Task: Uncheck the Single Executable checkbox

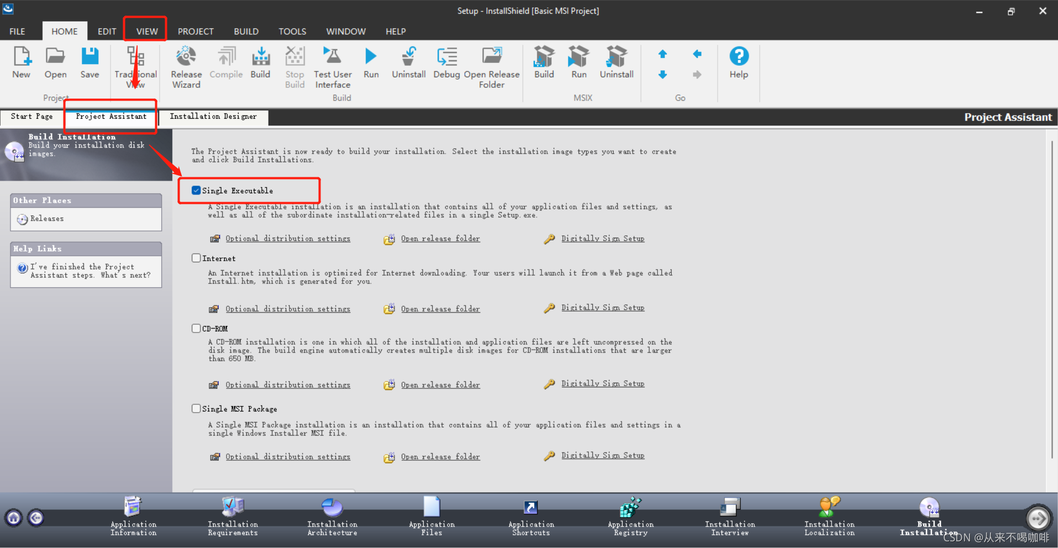Action: tap(196, 190)
